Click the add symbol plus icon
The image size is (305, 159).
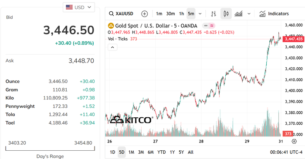pos(144,14)
